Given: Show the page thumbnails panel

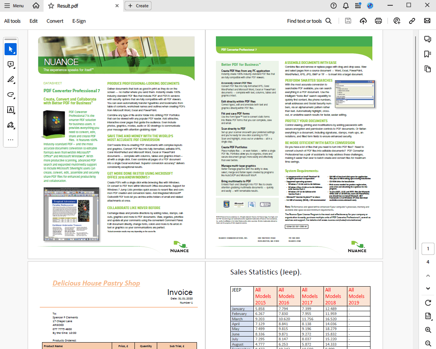Looking at the screenshot, I should point(428,69).
